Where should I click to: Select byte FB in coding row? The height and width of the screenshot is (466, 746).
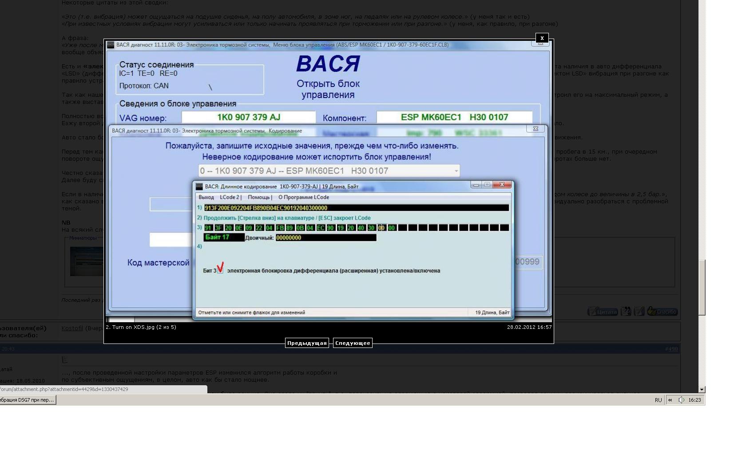tap(280, 228)
